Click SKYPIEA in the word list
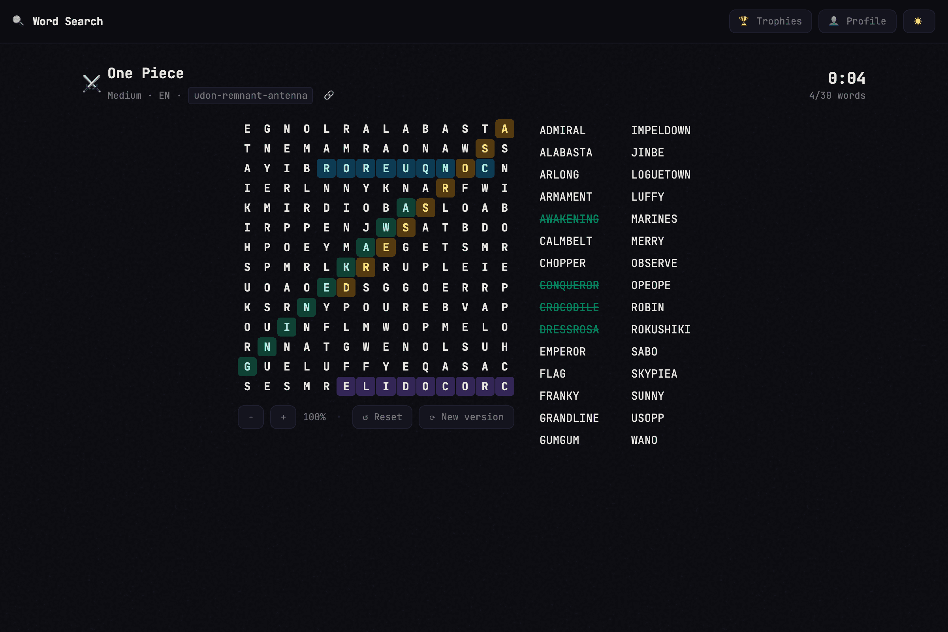948x632 pixels. tap(654, 374)
